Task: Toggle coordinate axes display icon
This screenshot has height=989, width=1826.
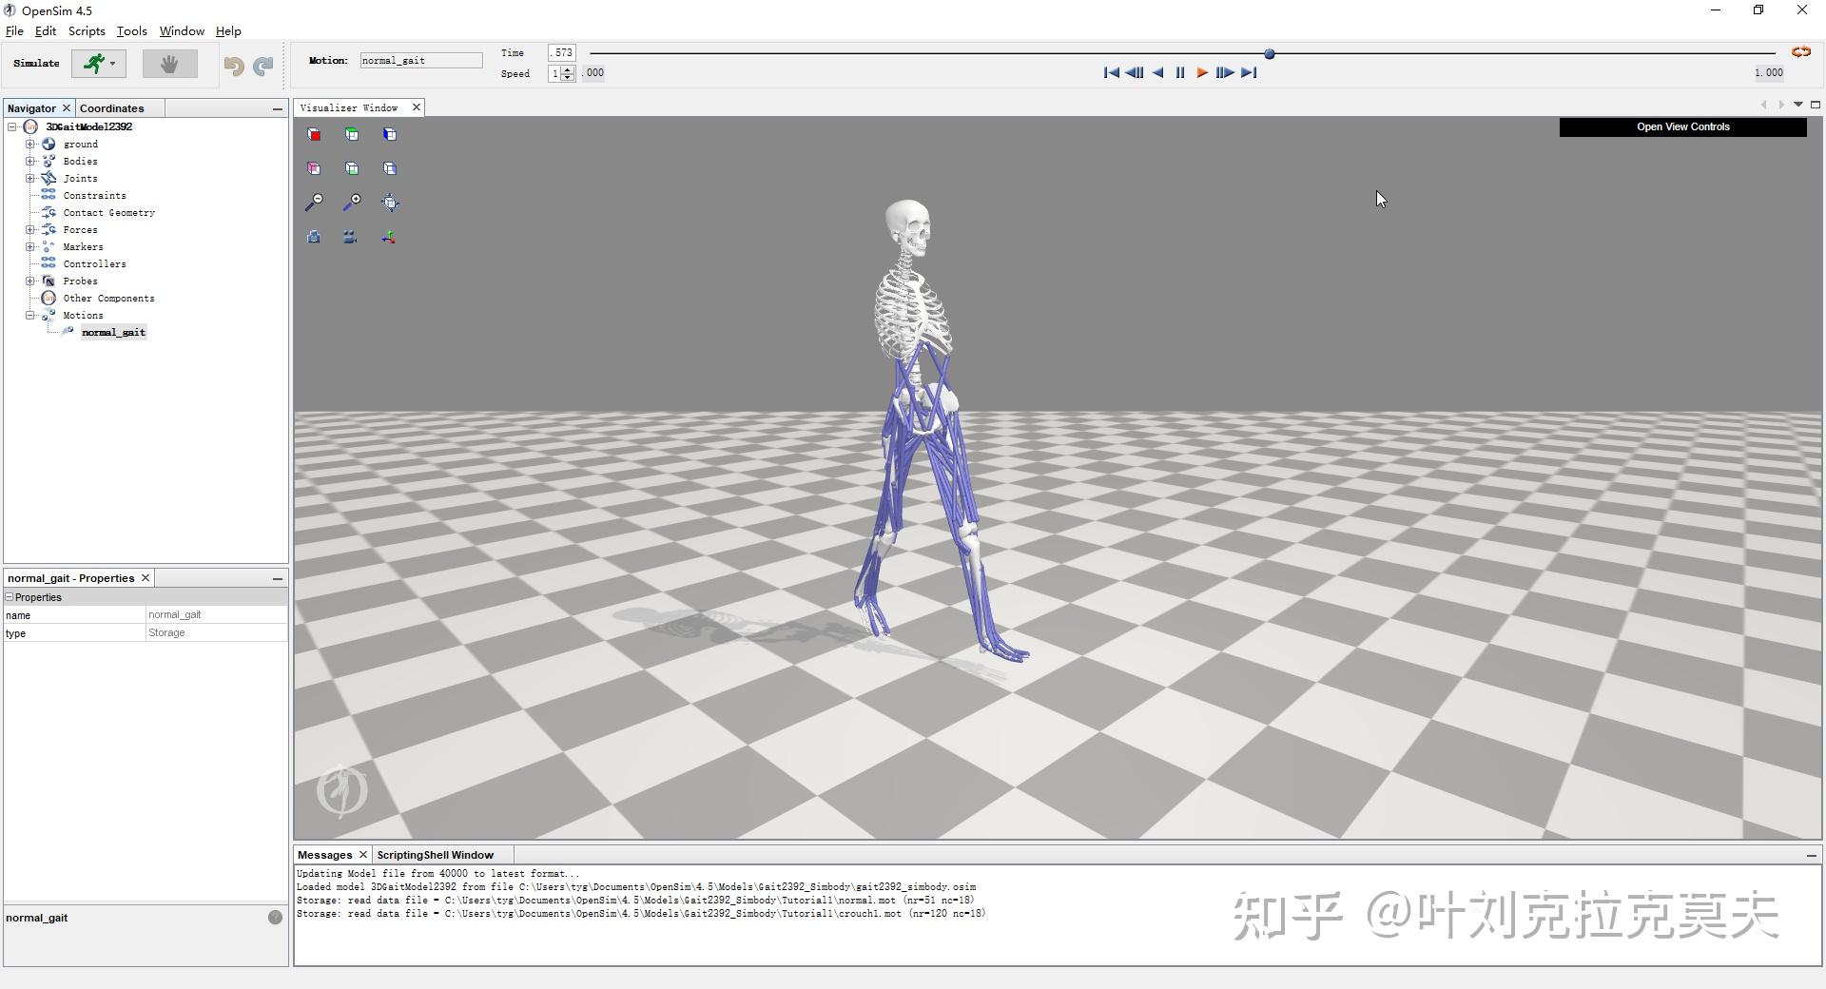Action: point(388,237)
